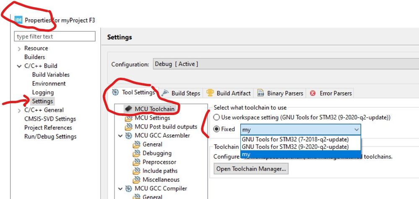Click the MCU GCC Assembler tool icon

pyautogui.click(x=128, y=135)
